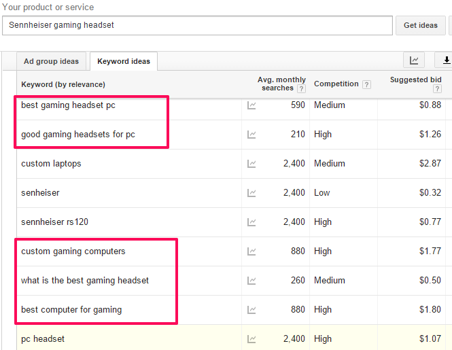Select keyword sennheiser rs120
The height and width of the screenshot is (350, 452).
pos(54,222)
